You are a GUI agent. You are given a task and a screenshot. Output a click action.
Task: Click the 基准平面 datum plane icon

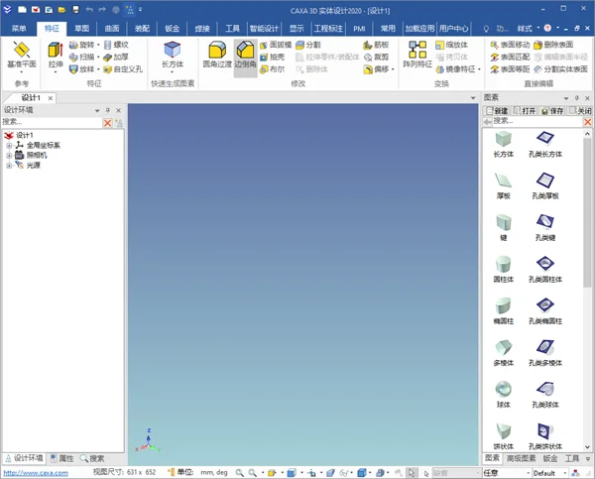(x=22, y=57)
